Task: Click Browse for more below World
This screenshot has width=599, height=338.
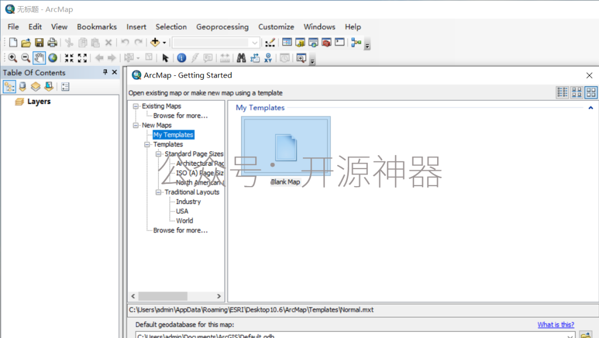Action: coord(180,231)
